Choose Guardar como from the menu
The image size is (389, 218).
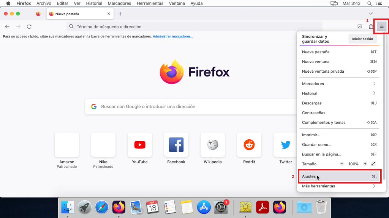pyautogui.click(x=339, y=144)
